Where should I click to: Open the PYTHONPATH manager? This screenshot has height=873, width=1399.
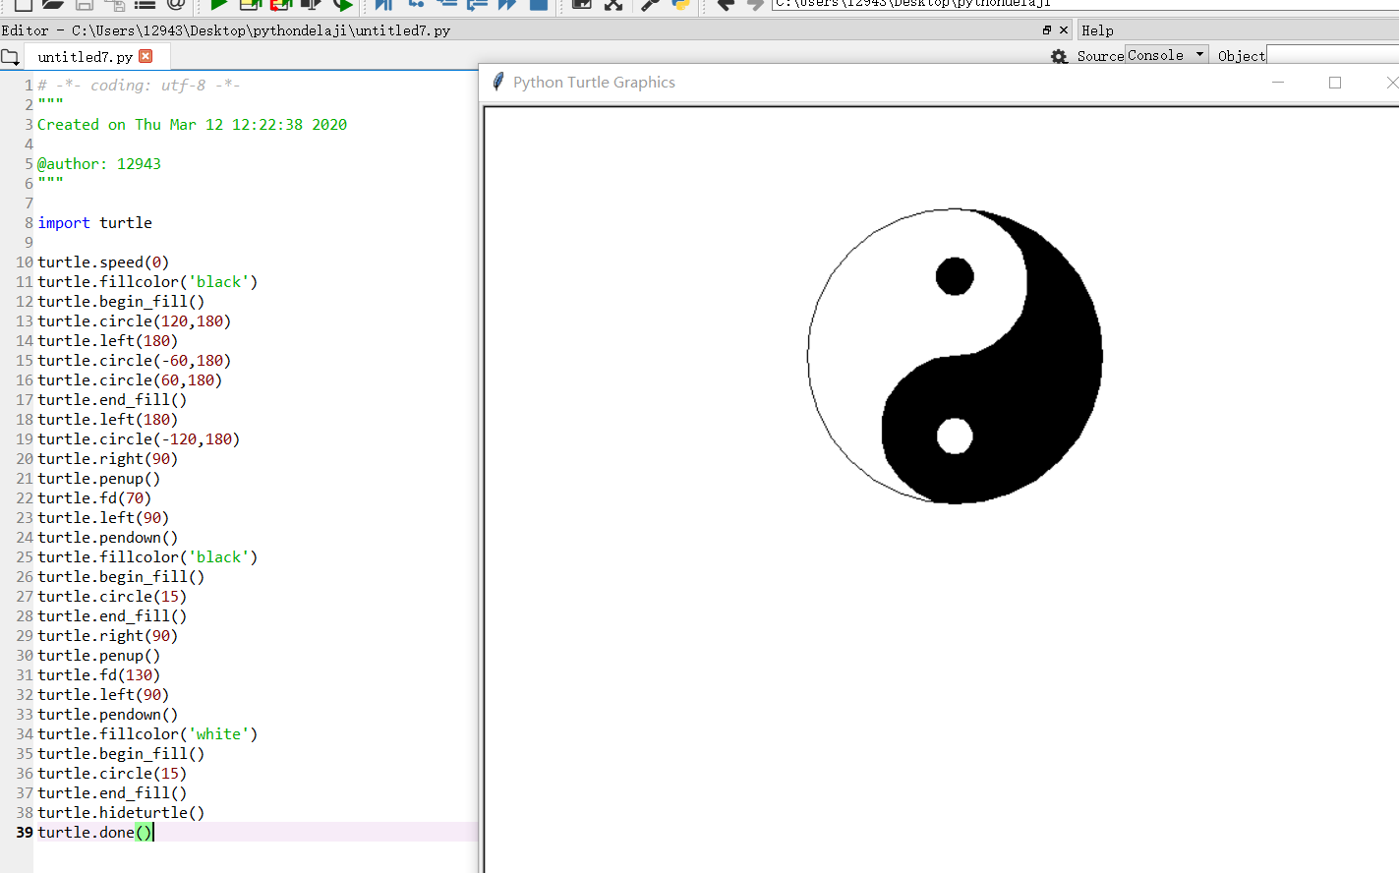tap(680, 5)
